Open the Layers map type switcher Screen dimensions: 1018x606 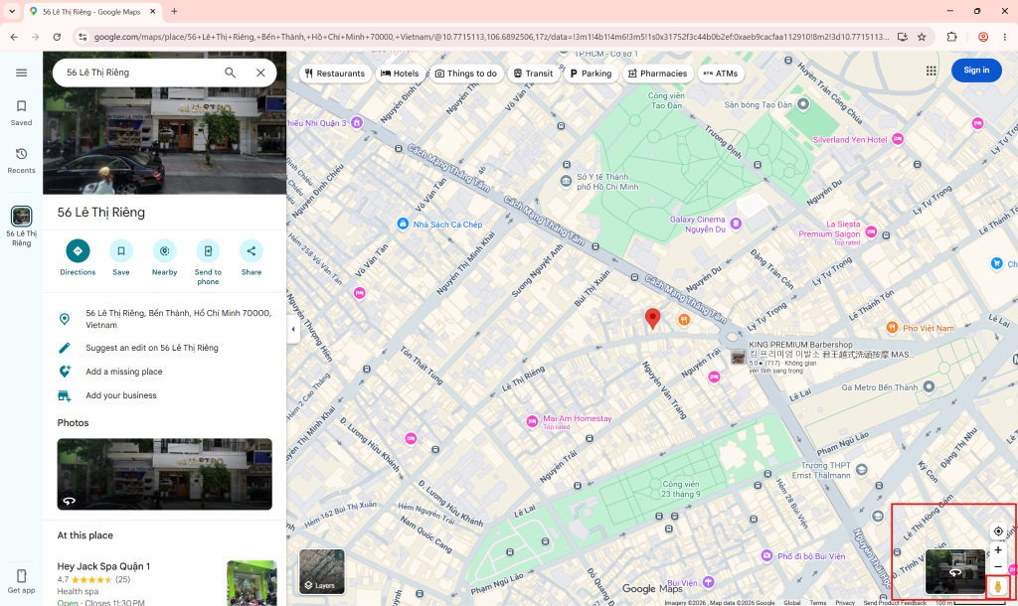[322, 571]
